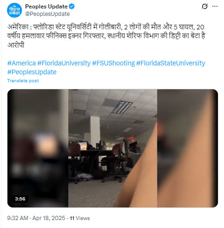Click the 11 Views count
The width and height of the screenshot is (224, 228).
(x=80, y=218)
